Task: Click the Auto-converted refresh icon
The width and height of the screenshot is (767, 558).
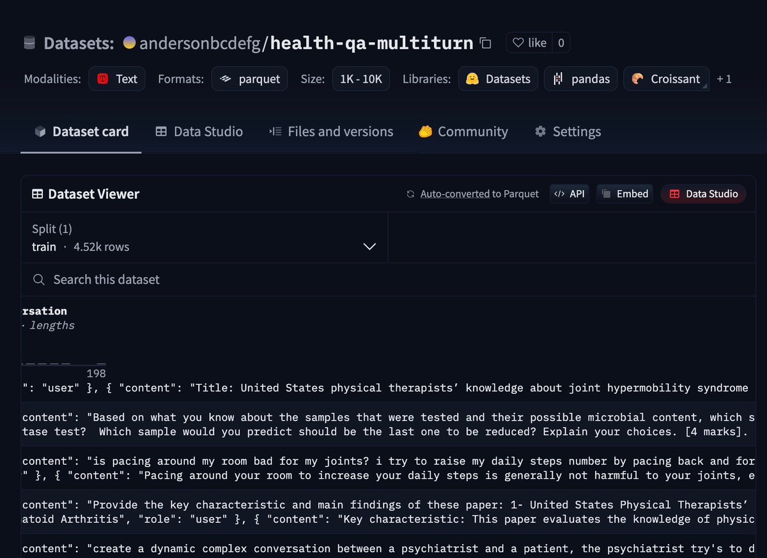Action: point(410,194)
